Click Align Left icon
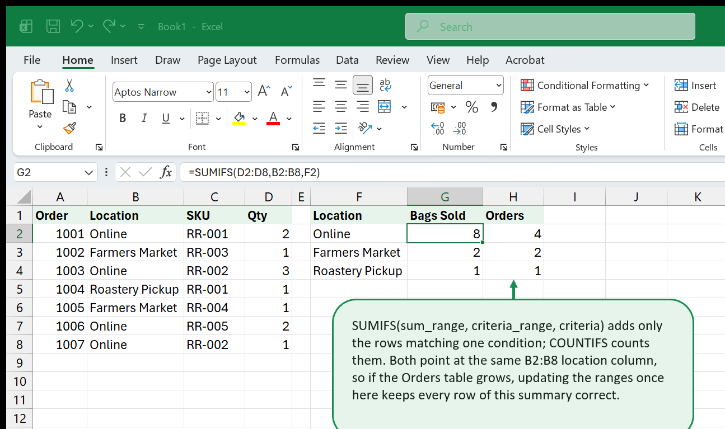Screen dimensions: 725x429 click(x=319, y=106)
